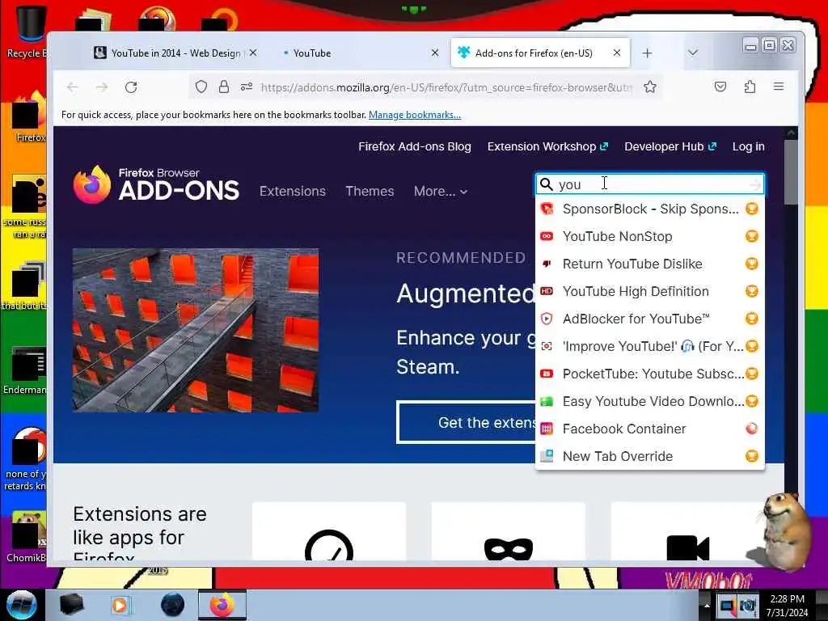
Task: Select YouTube NonStop suggestion
Action: (650, 237)
